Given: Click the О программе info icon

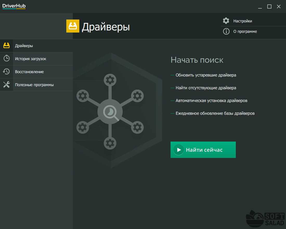Looking at the screenshot, I should click(226, 31).
